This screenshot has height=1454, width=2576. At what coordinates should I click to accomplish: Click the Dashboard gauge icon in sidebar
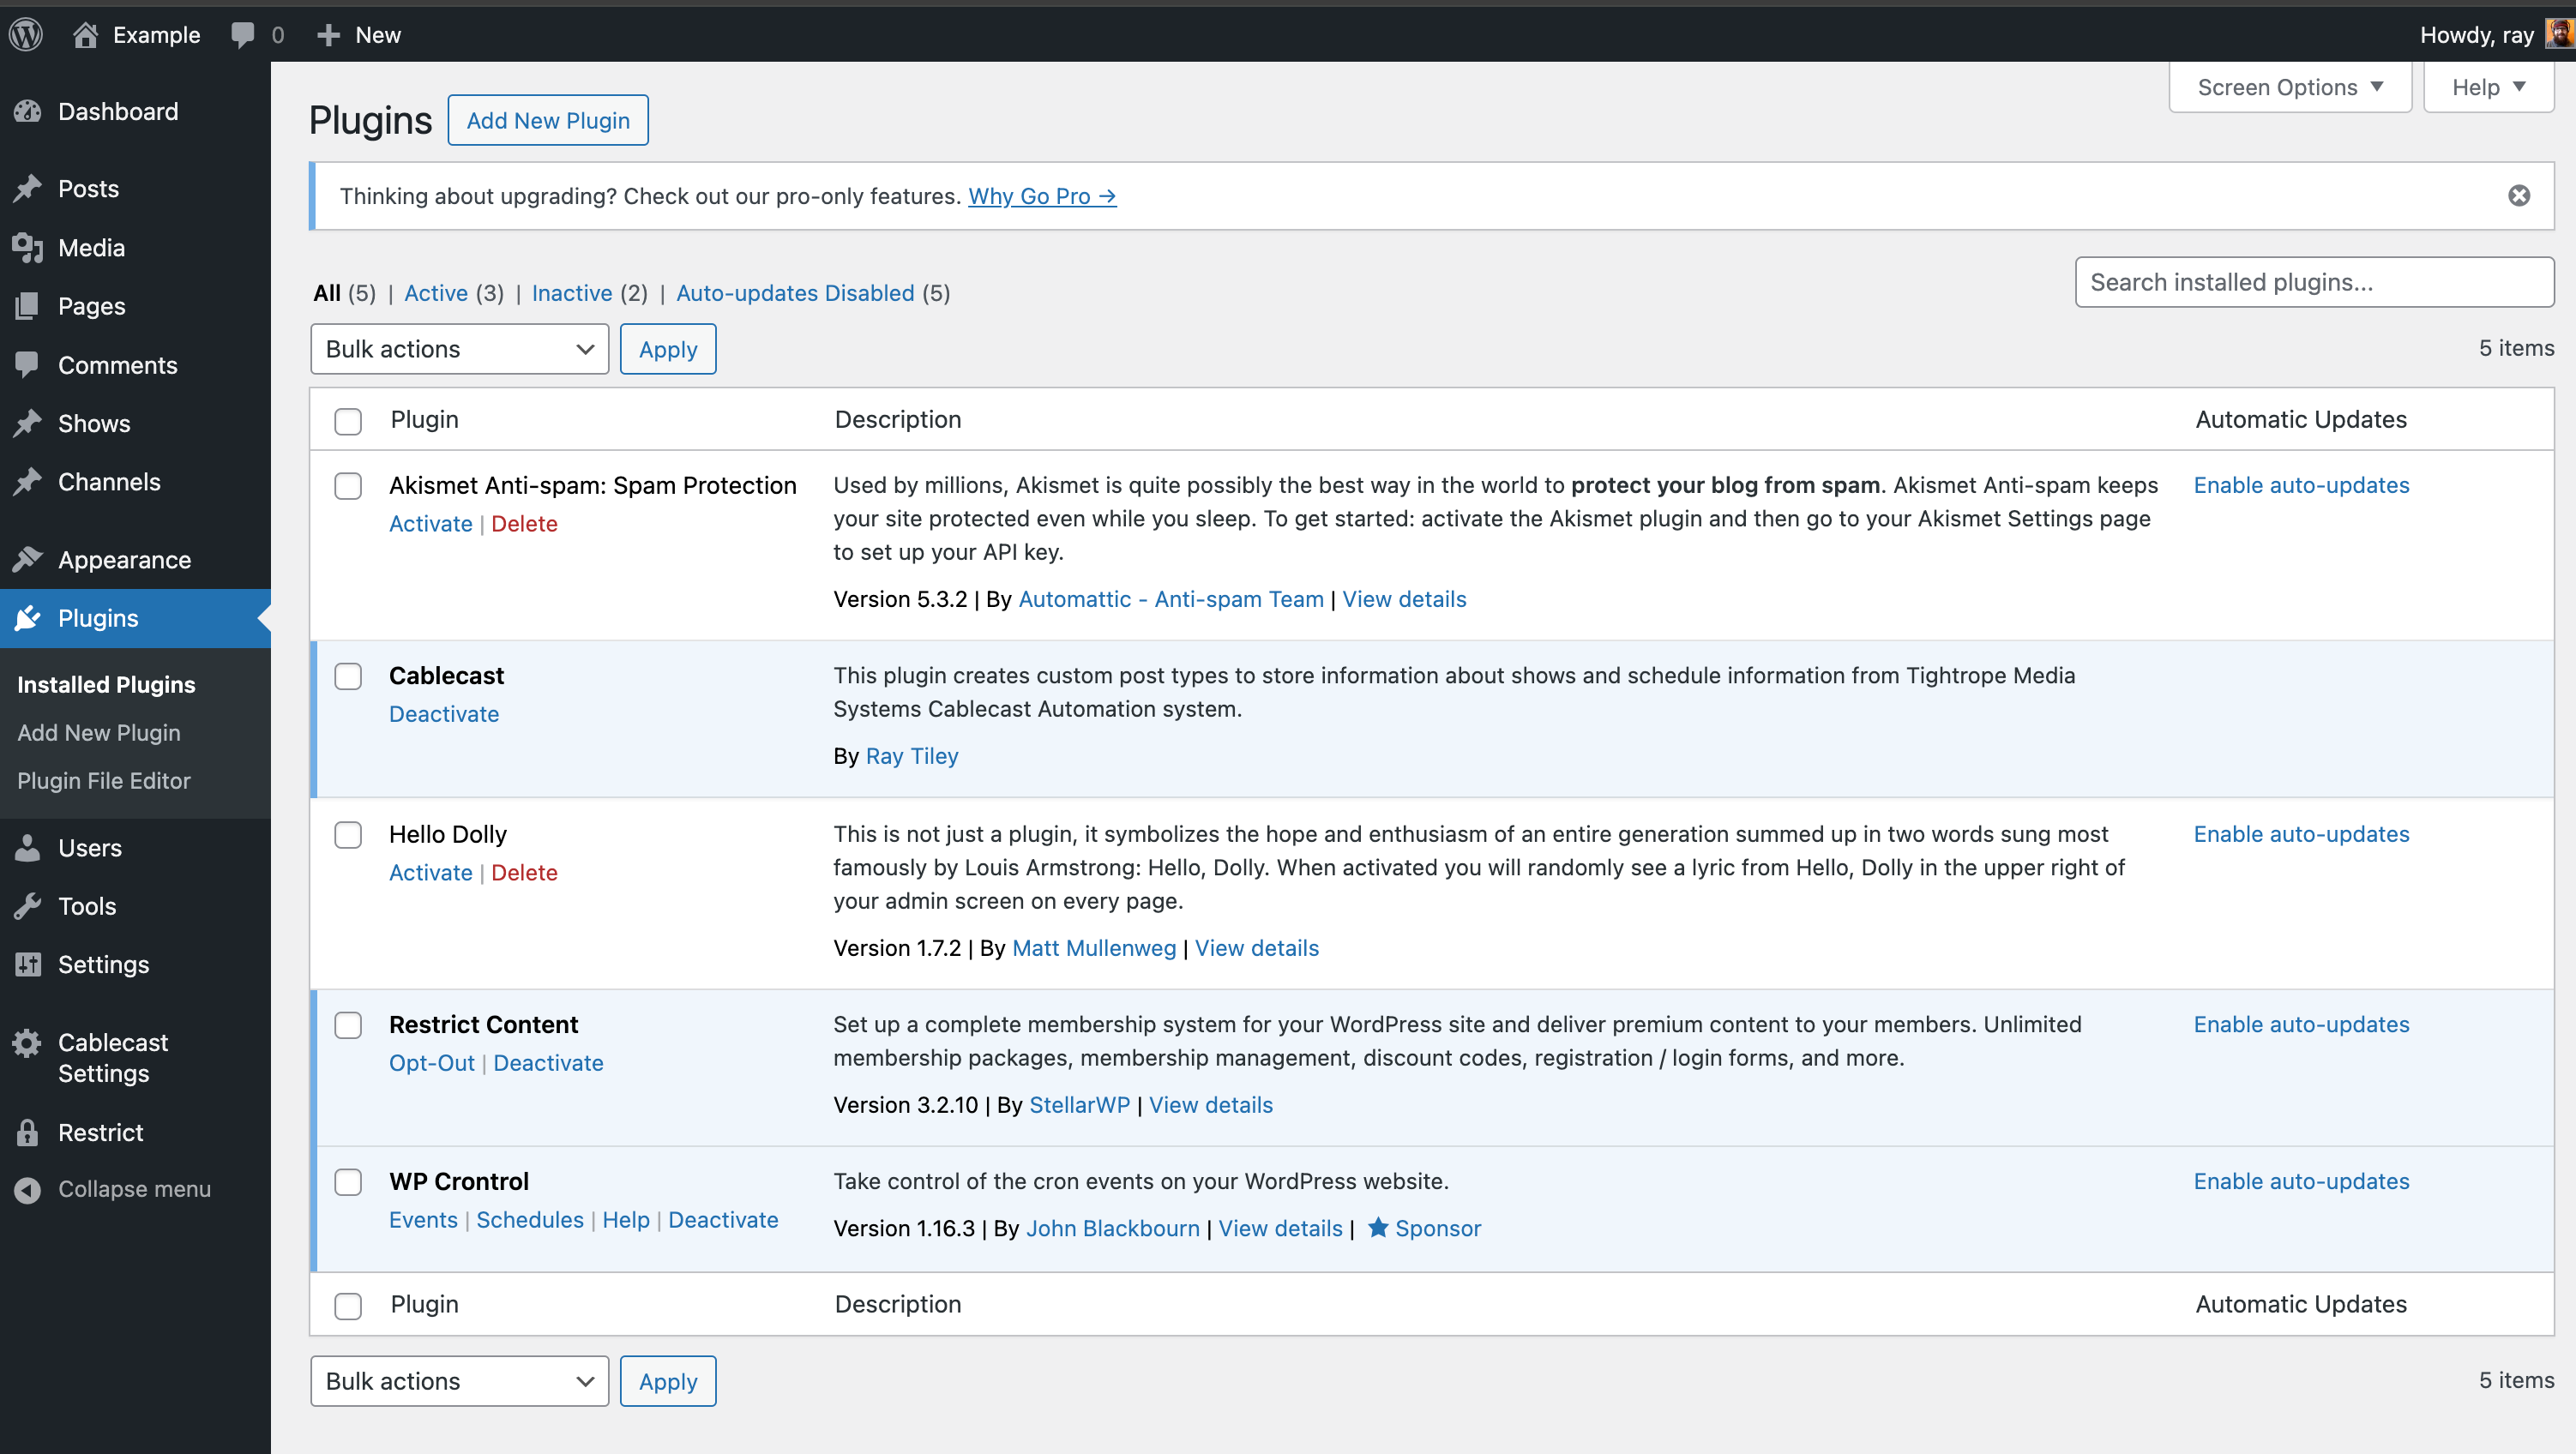pos(28,111)
